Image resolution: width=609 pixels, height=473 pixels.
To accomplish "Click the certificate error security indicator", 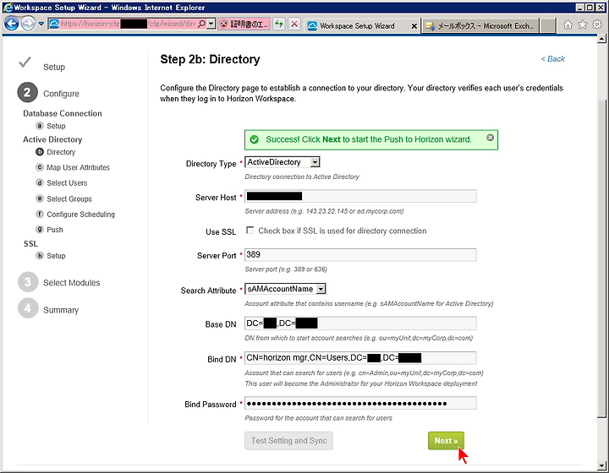I will click(x=244, y=24).
